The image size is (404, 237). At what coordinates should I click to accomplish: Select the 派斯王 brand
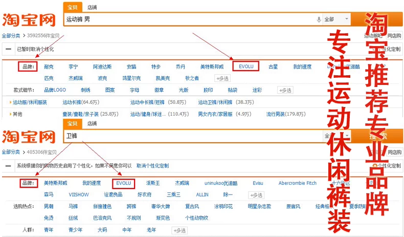(x=153, y=183)
